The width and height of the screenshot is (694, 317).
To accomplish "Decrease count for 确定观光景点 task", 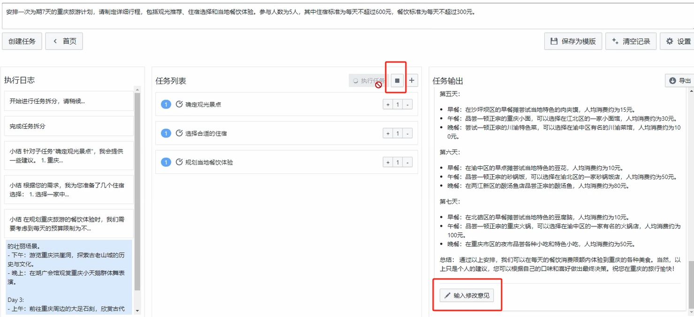I will pyautogui.click(x=407, y=105).
